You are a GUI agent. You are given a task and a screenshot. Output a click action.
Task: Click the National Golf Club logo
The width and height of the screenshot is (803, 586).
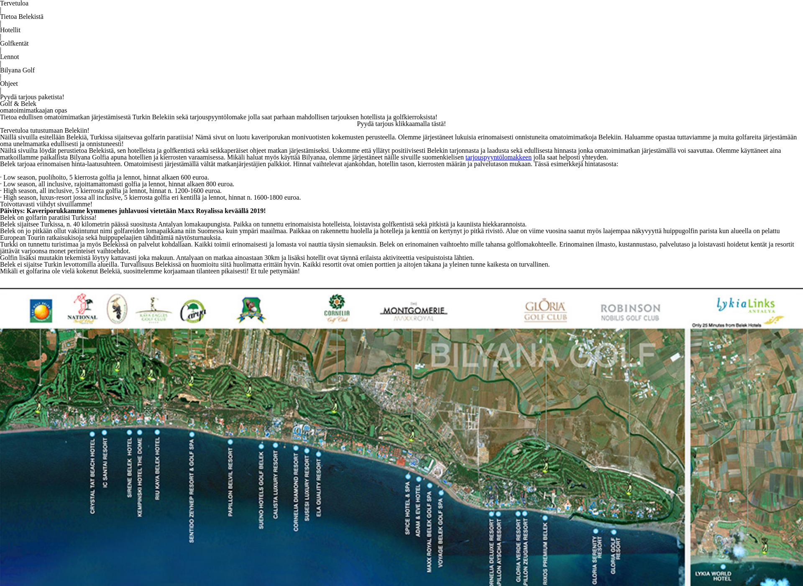click(82, 309)
